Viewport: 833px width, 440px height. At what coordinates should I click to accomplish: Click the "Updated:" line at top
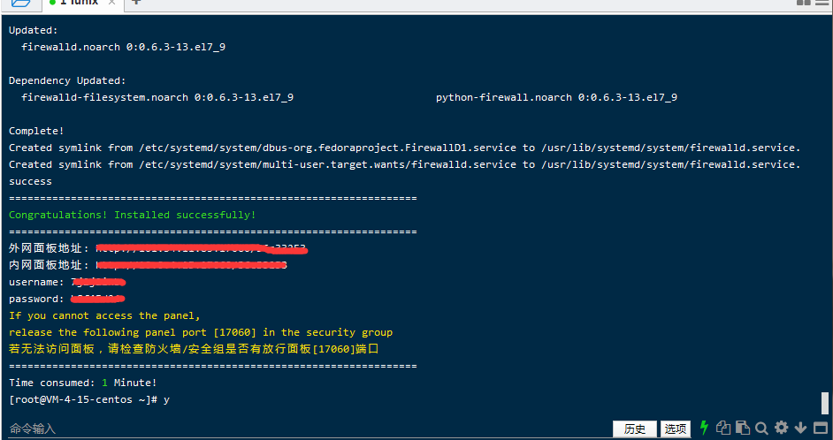click(34, 30)
